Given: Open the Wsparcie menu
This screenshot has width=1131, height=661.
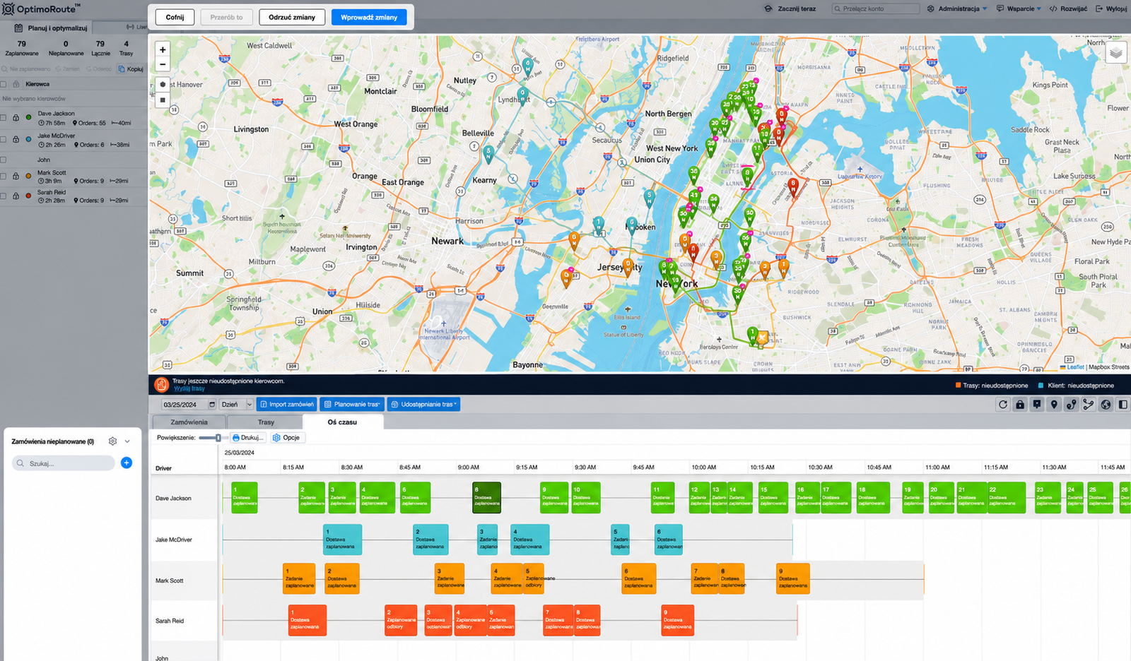Looking at the screenshot, I should [1019, 8].
